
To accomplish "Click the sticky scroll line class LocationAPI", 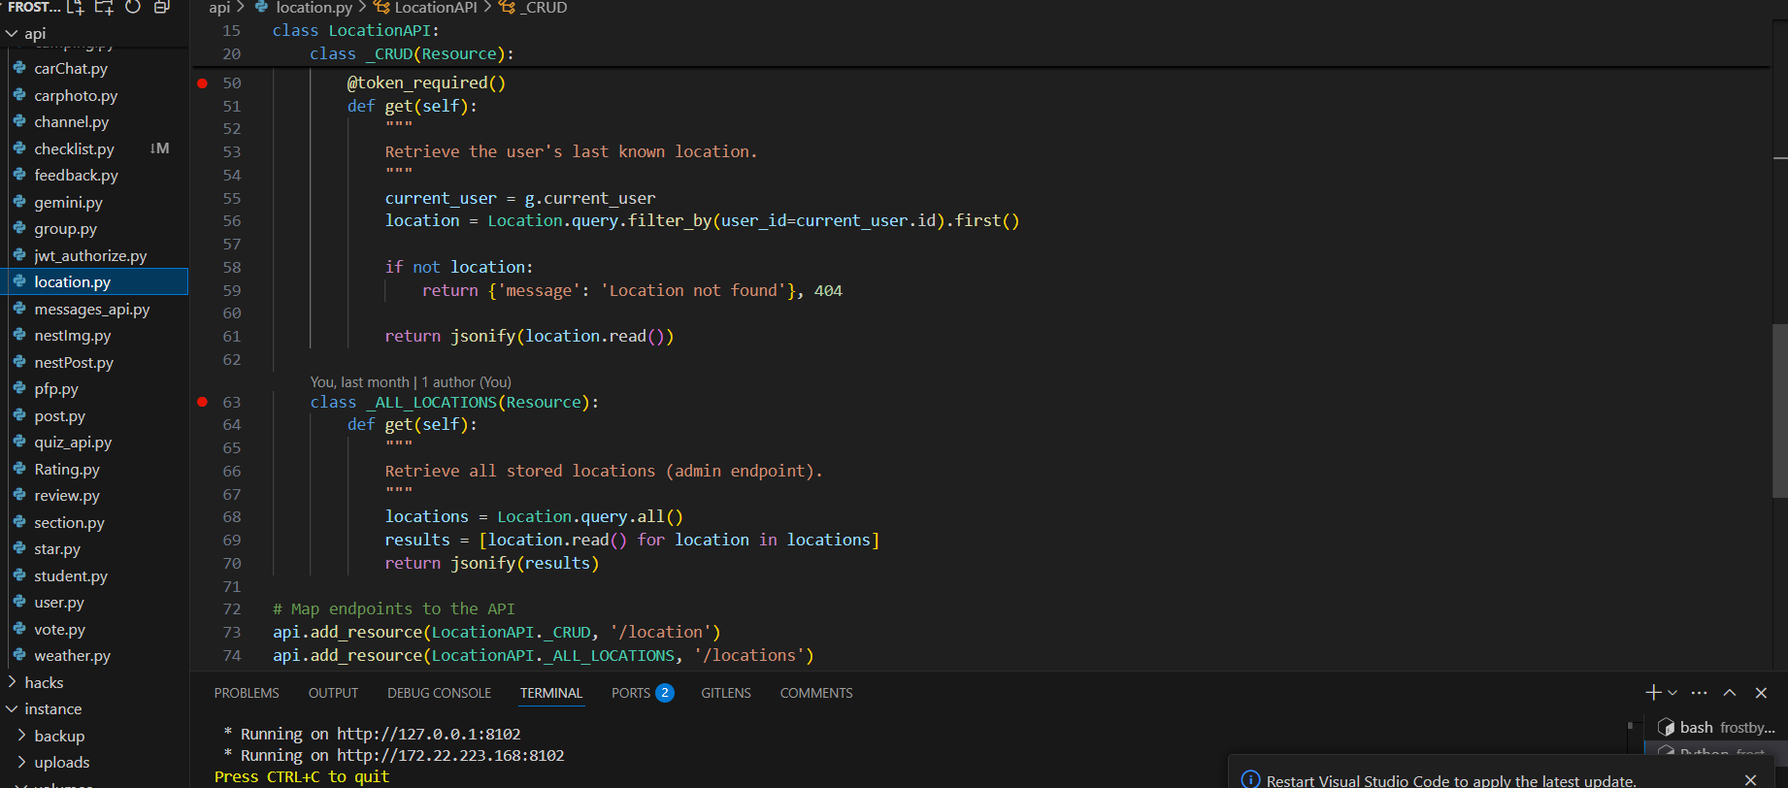I will (355, 31).
